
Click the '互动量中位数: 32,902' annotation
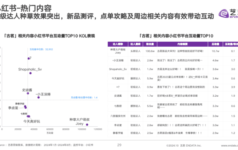point(41,50)
